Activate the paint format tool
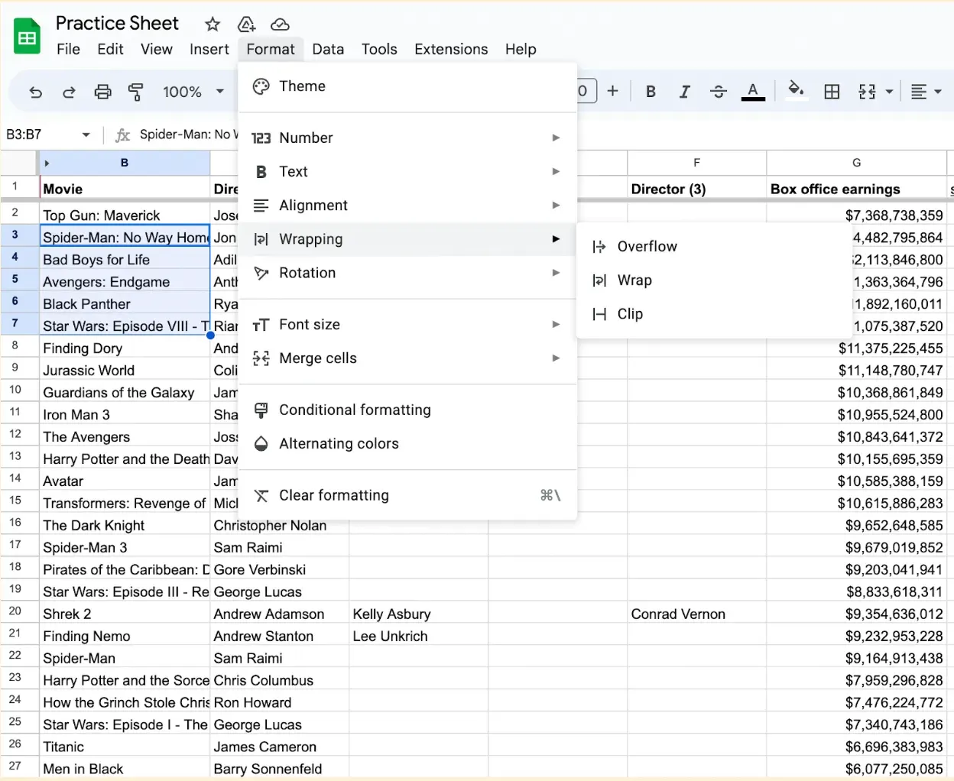Viewport: 954px width, 781px height. (x=136, y=92)
